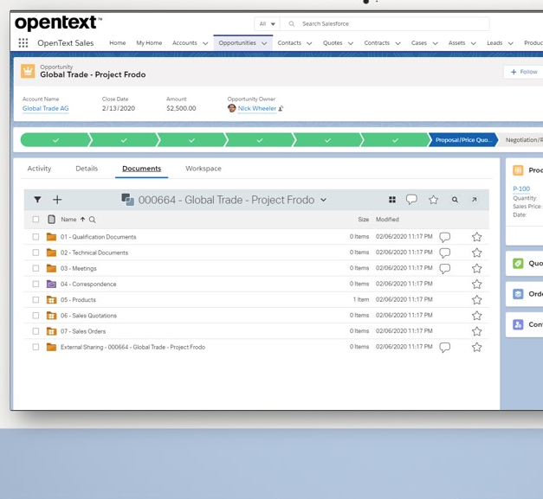Viewport: 543px width, 499px height.
Task: Click the document type column icon
Action: pos(52,220)
